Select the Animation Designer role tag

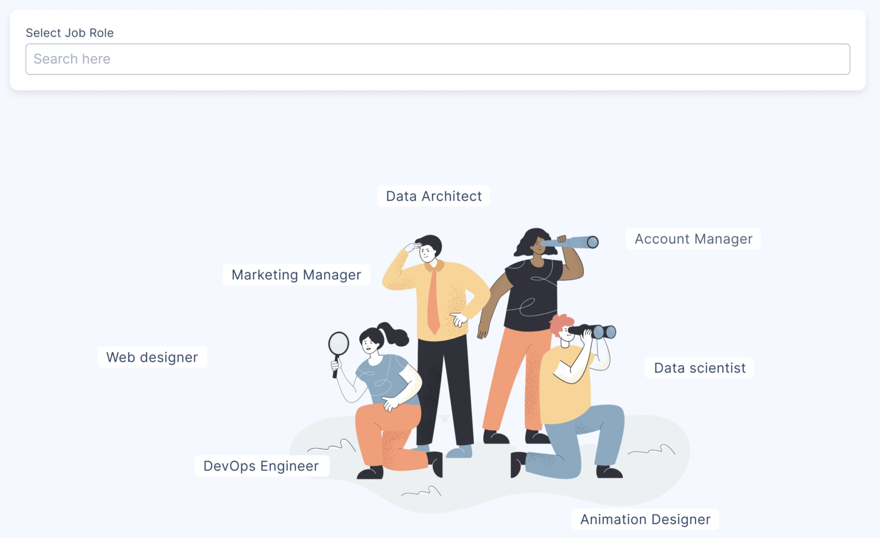click(x=645, y=519)
